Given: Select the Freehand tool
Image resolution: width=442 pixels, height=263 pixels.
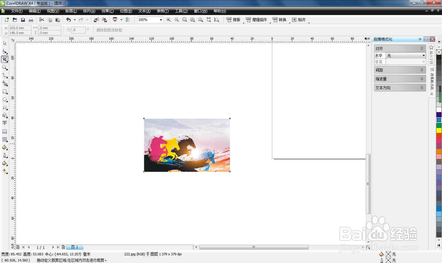Looking at the screenshot, I should [x=5, y=75].
